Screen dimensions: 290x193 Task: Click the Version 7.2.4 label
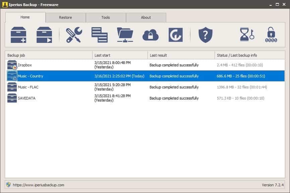273,185
